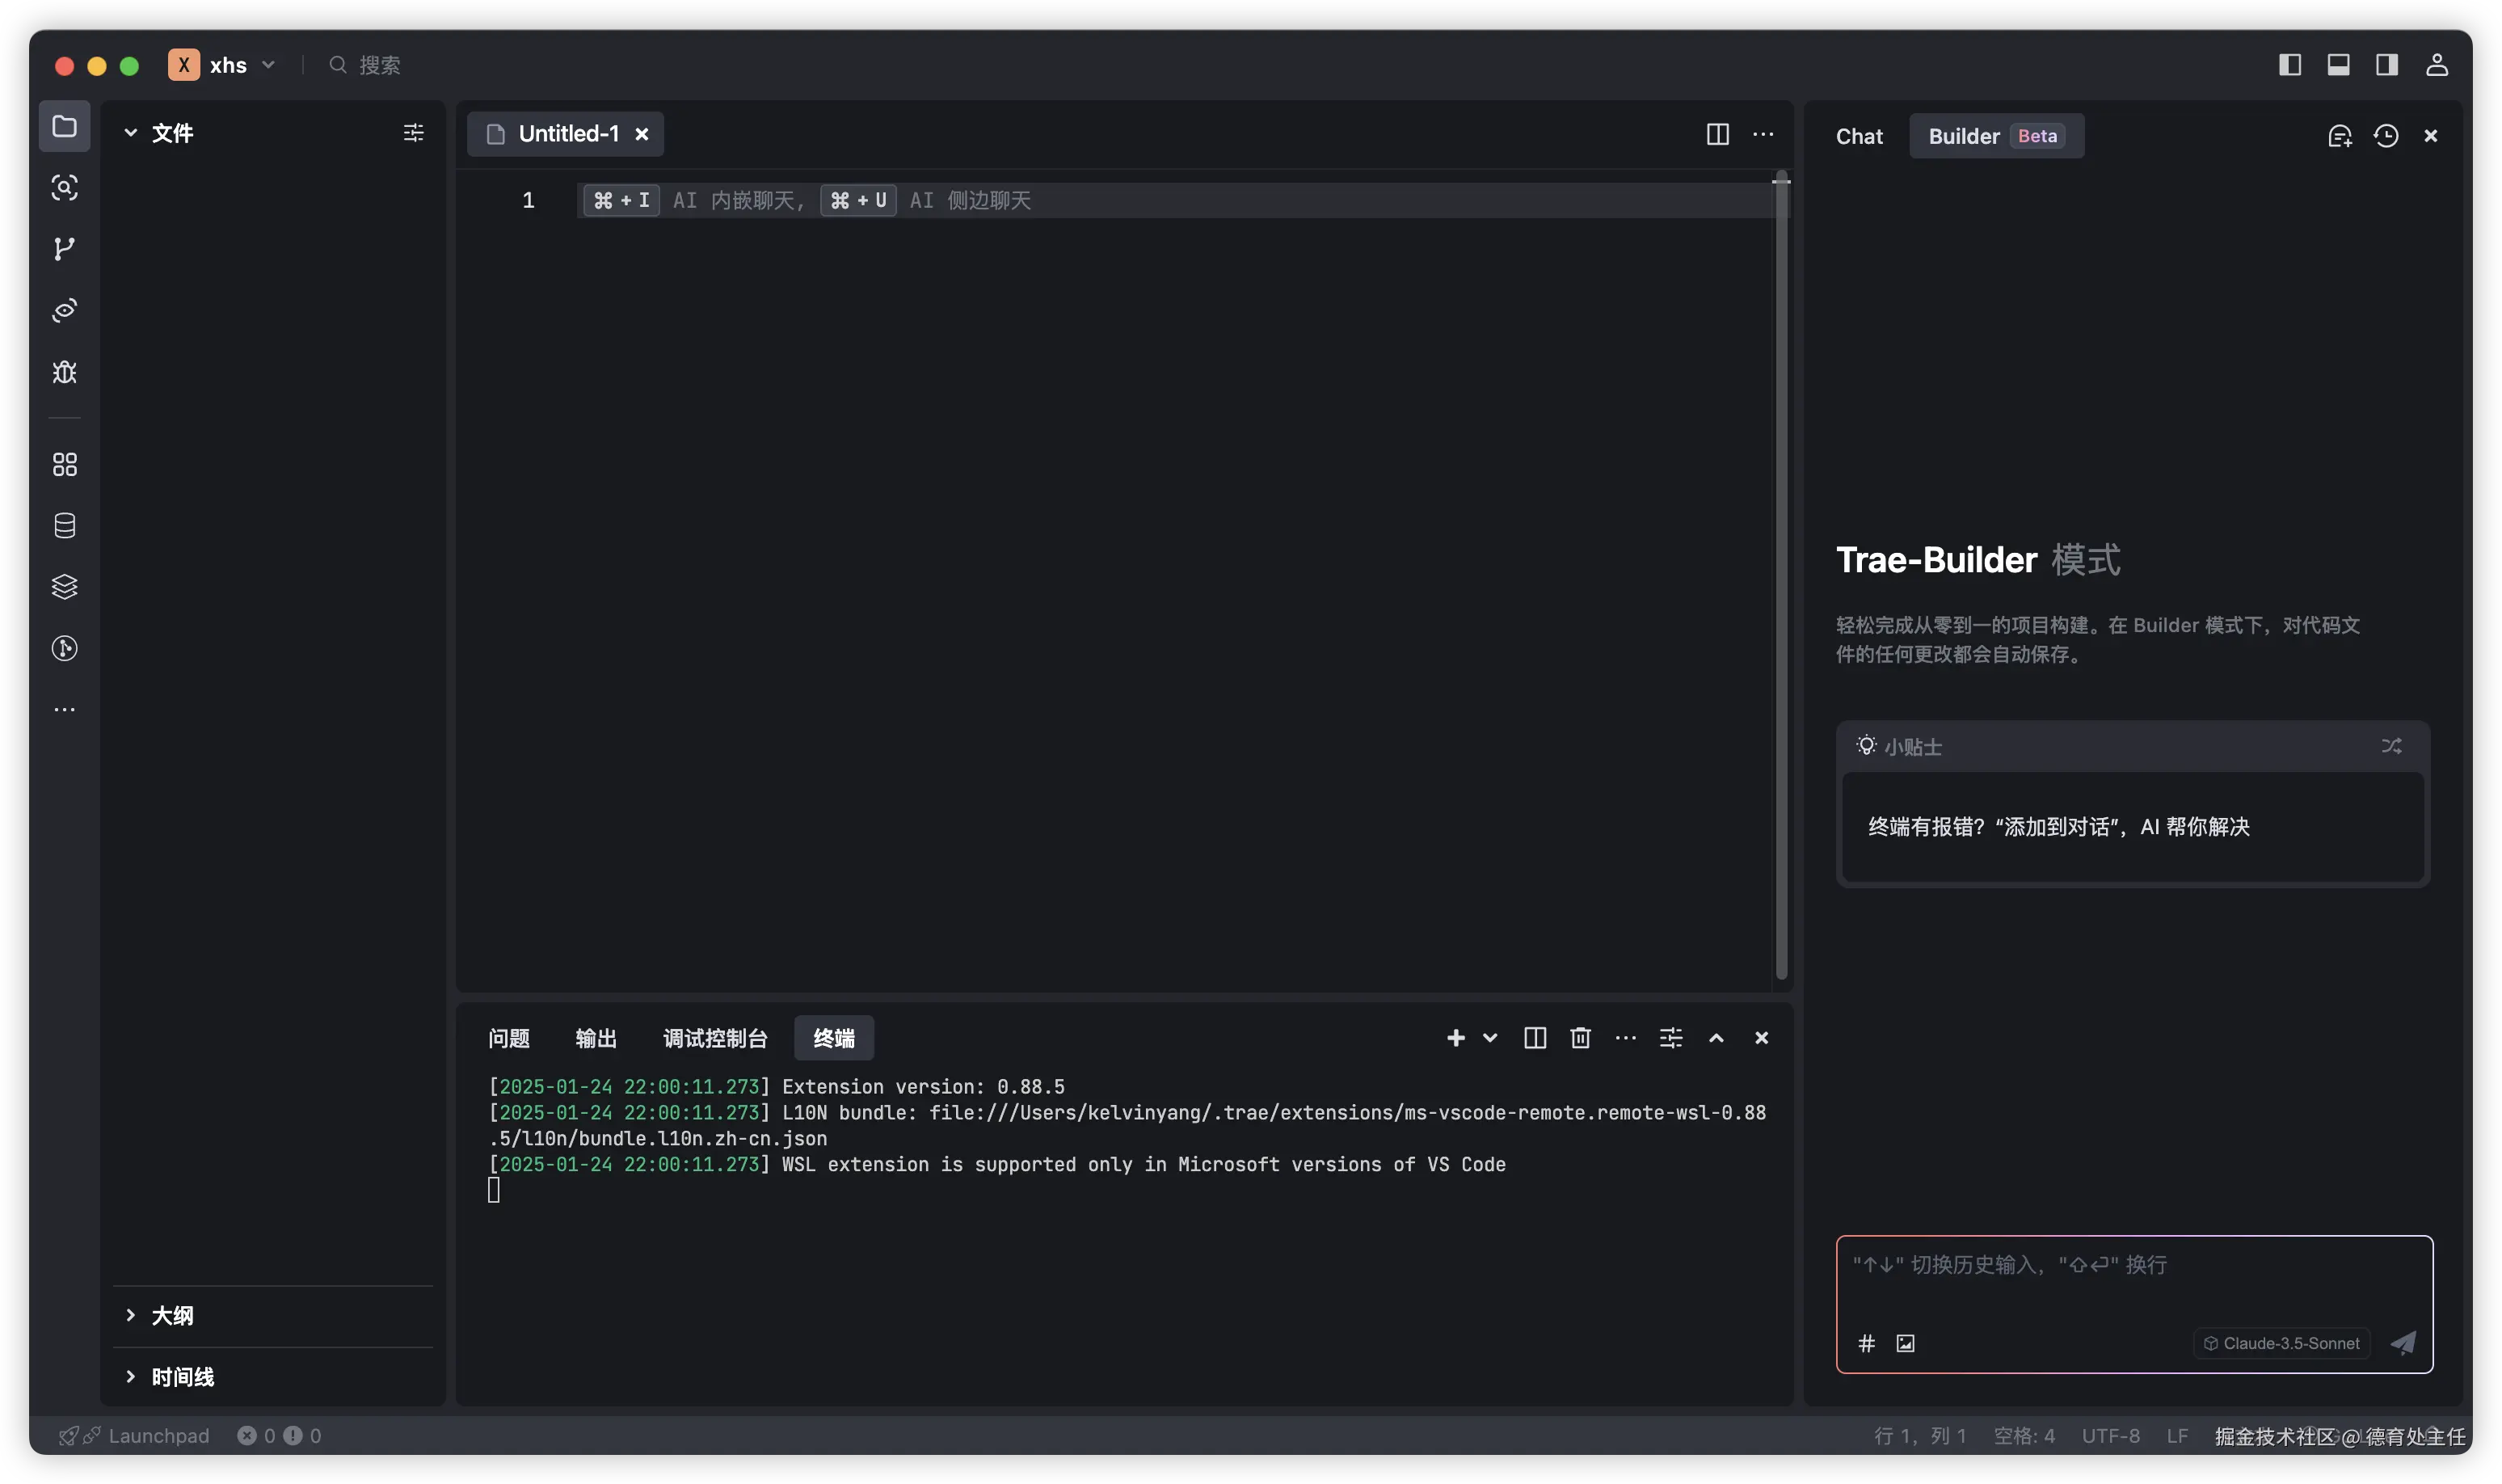Select the Untitled-1 editor tab
Image resolution: width=2502 pixels, height=1484 pixels.
coord(565,134)
